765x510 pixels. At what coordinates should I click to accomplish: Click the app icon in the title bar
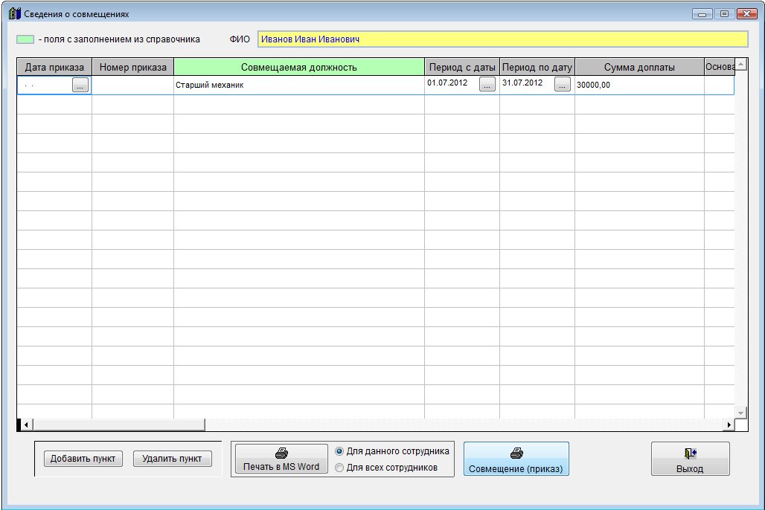click(15, 13)
